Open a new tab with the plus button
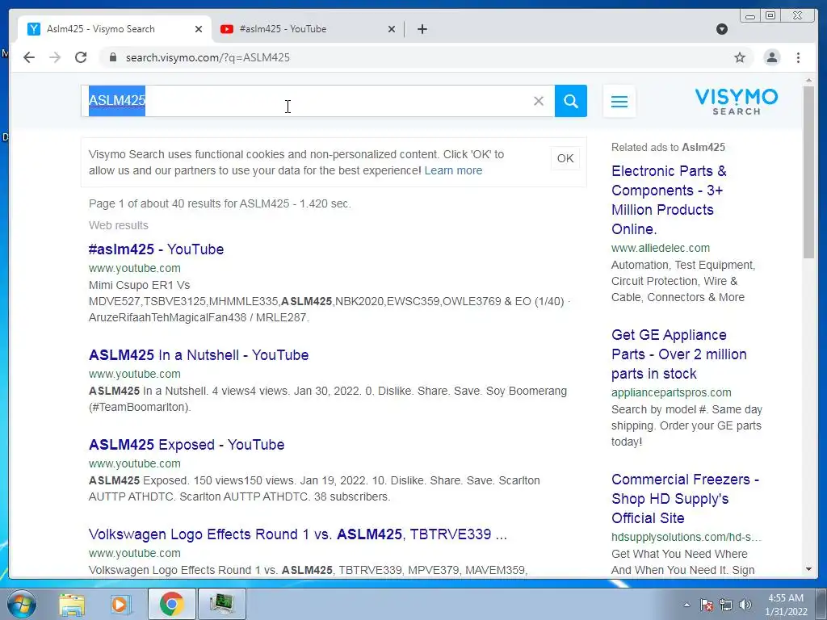This screenshot has width=827, height=620. coord(422,29)
